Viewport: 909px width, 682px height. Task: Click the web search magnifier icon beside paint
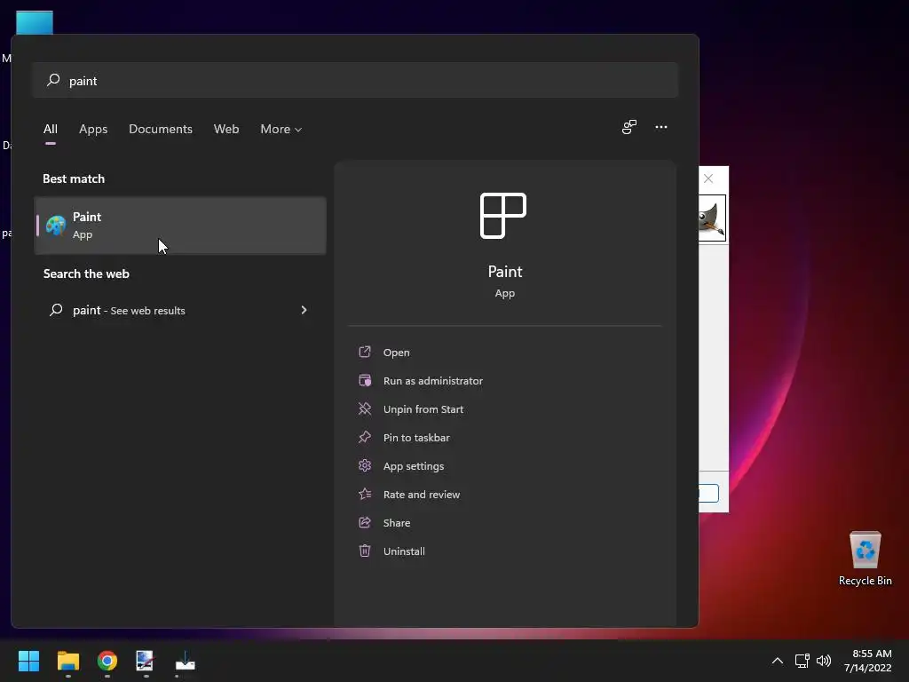(x=56, y=310)
